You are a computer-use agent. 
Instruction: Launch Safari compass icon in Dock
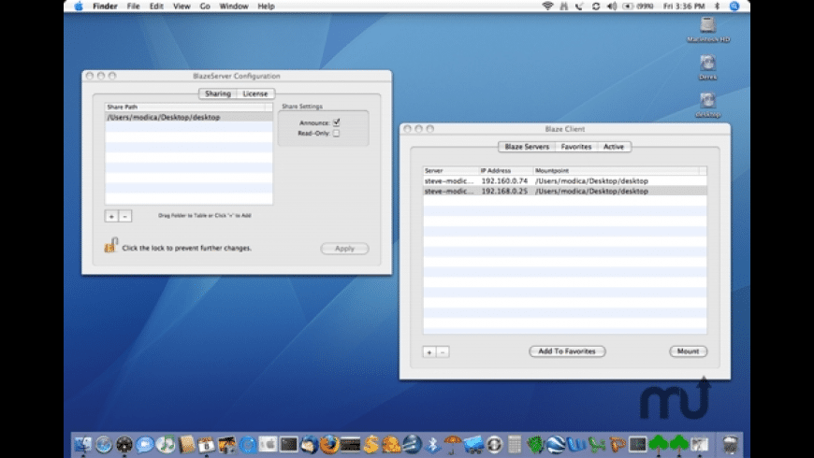(x=104, y=445)
